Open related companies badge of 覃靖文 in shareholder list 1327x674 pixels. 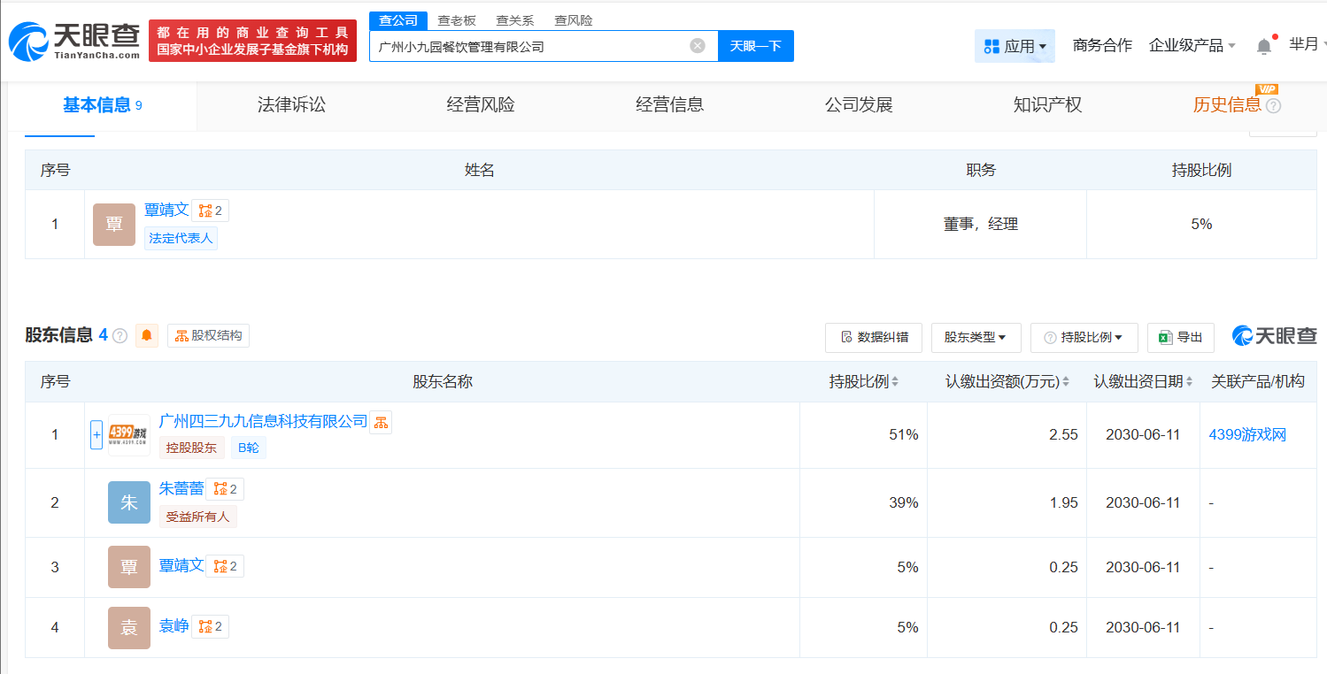pyautogui.click(x=225, y=566)
